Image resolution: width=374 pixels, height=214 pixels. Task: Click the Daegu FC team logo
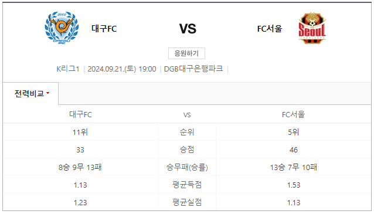pyautogui.click(x=62, y=28)
